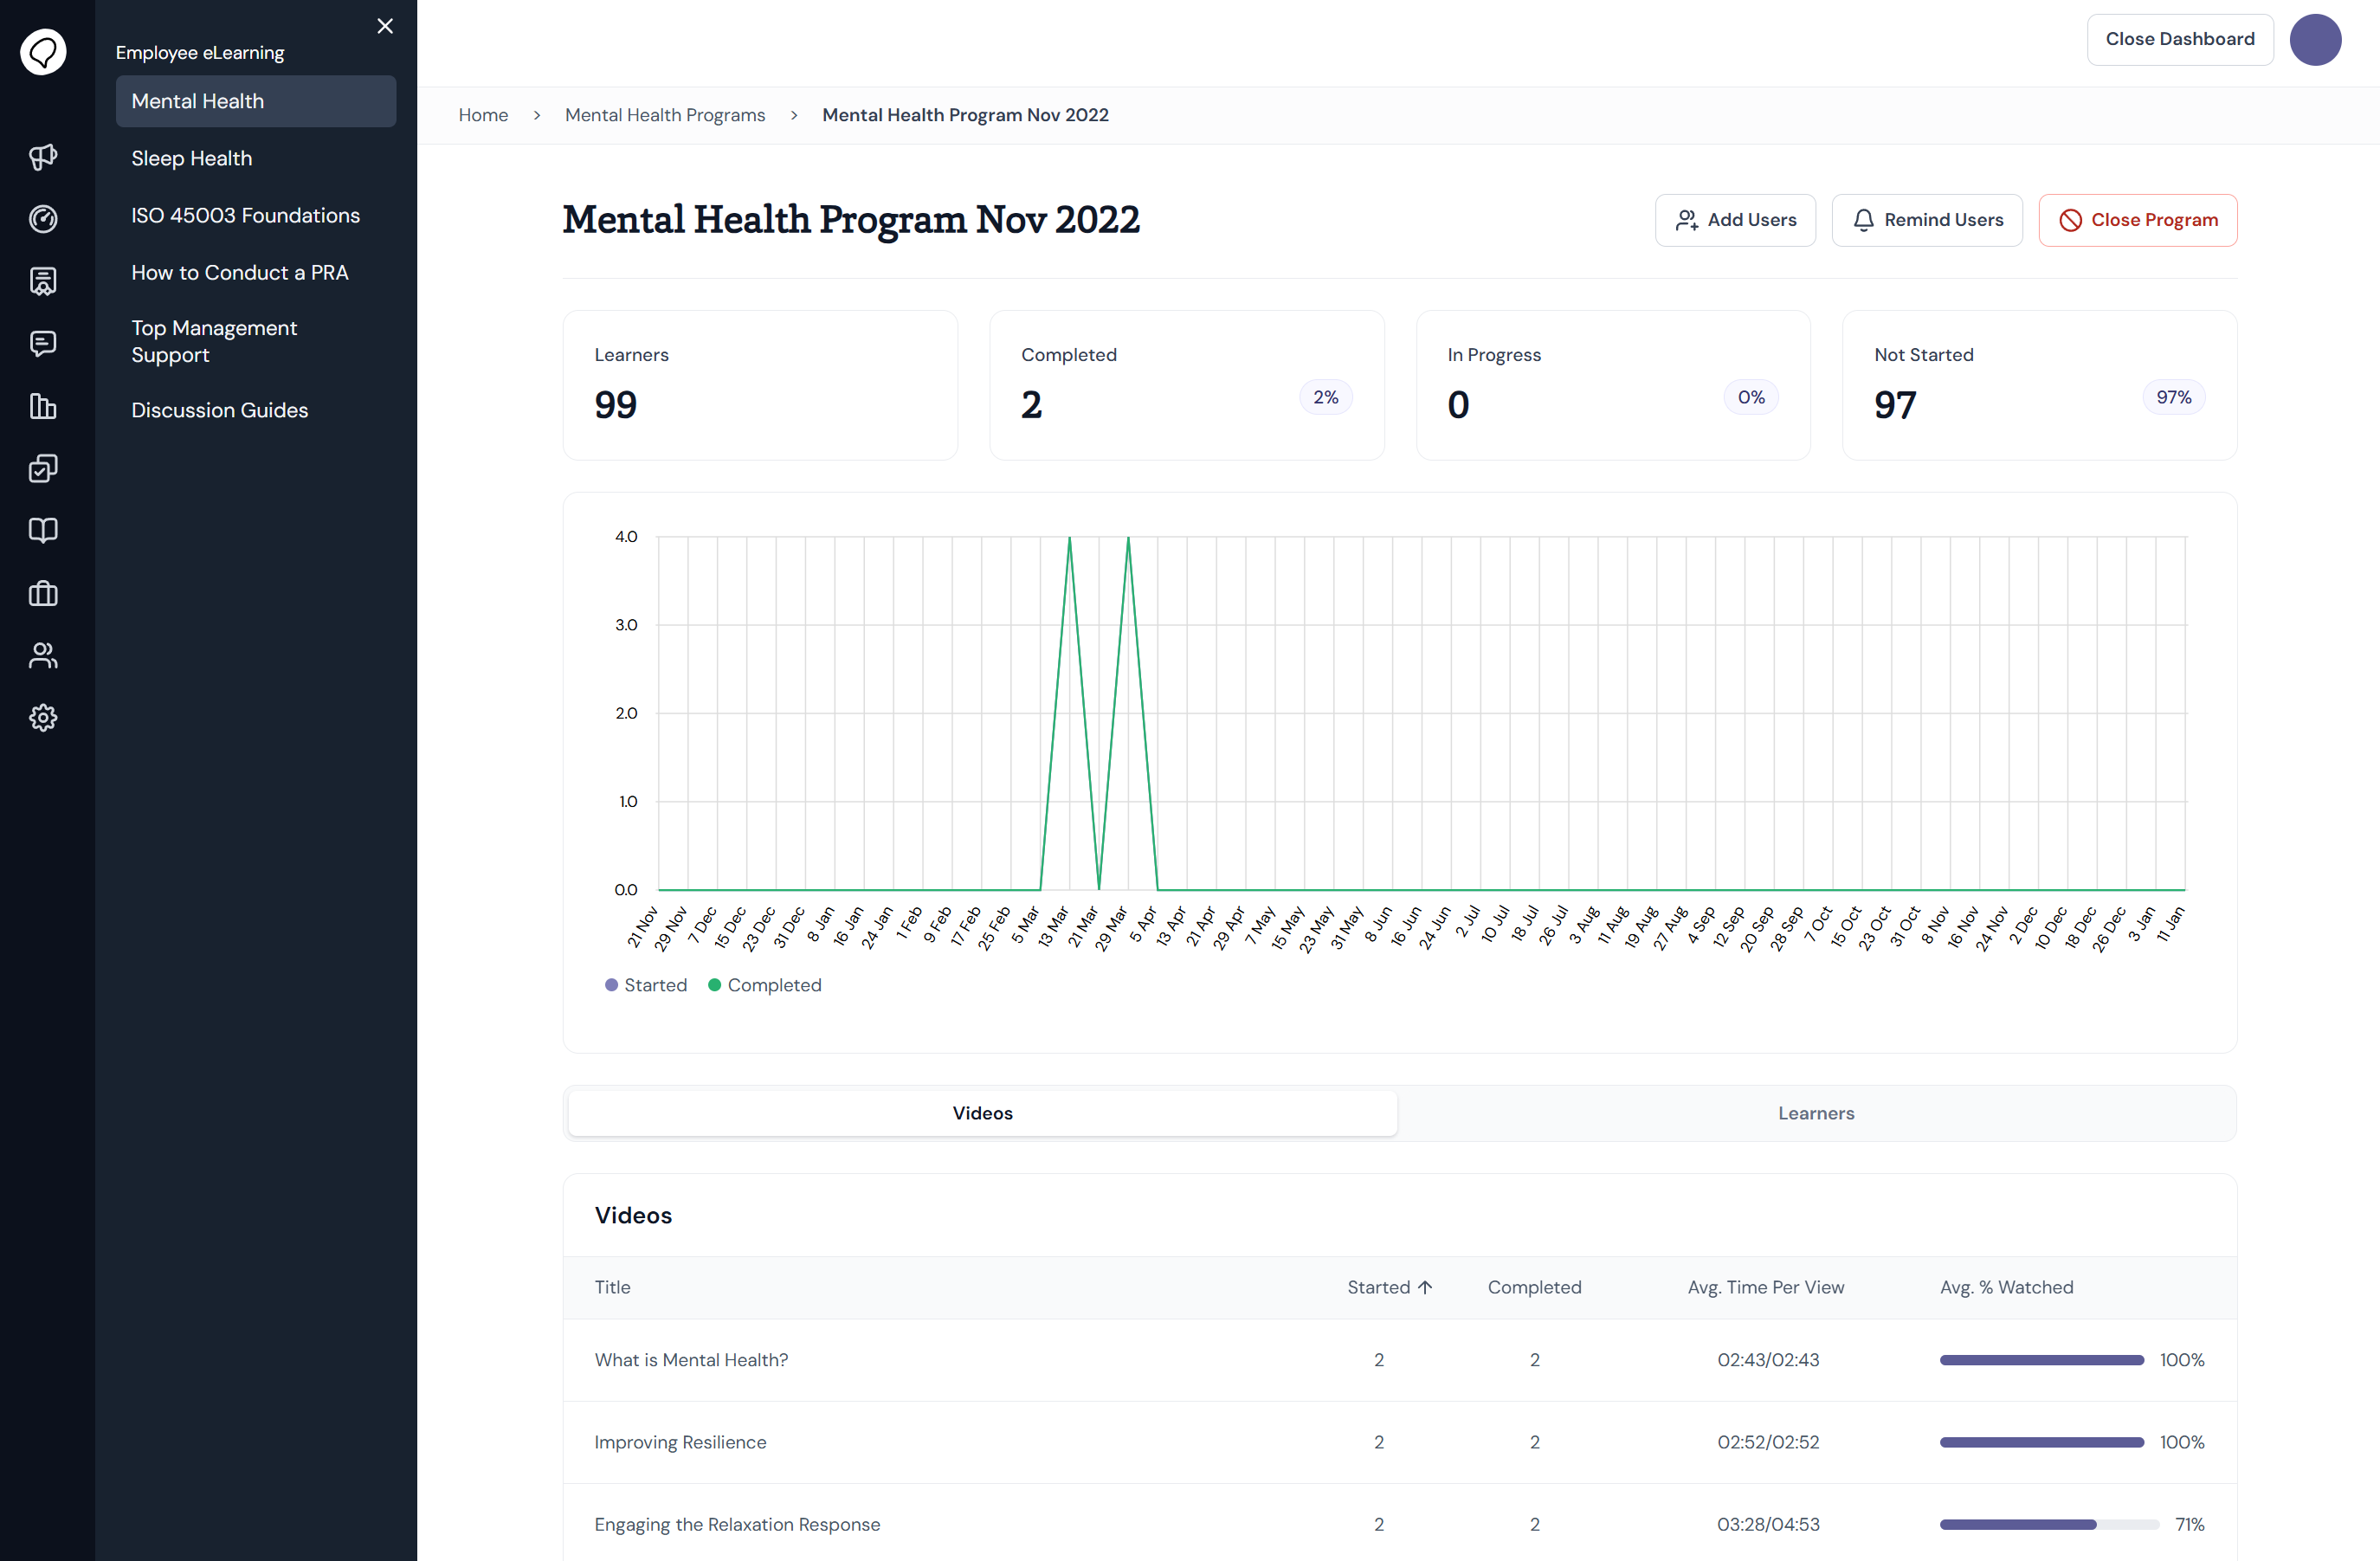Select Mental Health in sidebar menu
The width and height of the screenshot is (2380, 1561).
coord(256,101)
